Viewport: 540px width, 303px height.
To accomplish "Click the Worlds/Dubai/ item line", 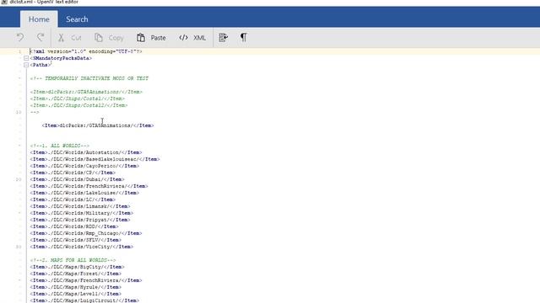I will pos(77,179).
